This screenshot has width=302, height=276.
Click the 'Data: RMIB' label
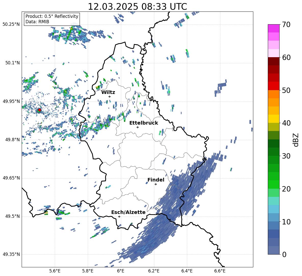[37, 22]
